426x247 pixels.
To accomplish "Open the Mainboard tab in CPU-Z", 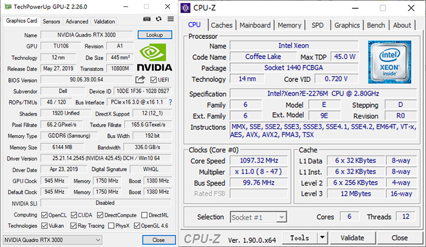I will [255, 25].
